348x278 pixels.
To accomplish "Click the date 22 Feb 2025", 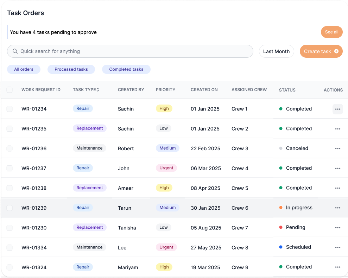I will [205, 149].
